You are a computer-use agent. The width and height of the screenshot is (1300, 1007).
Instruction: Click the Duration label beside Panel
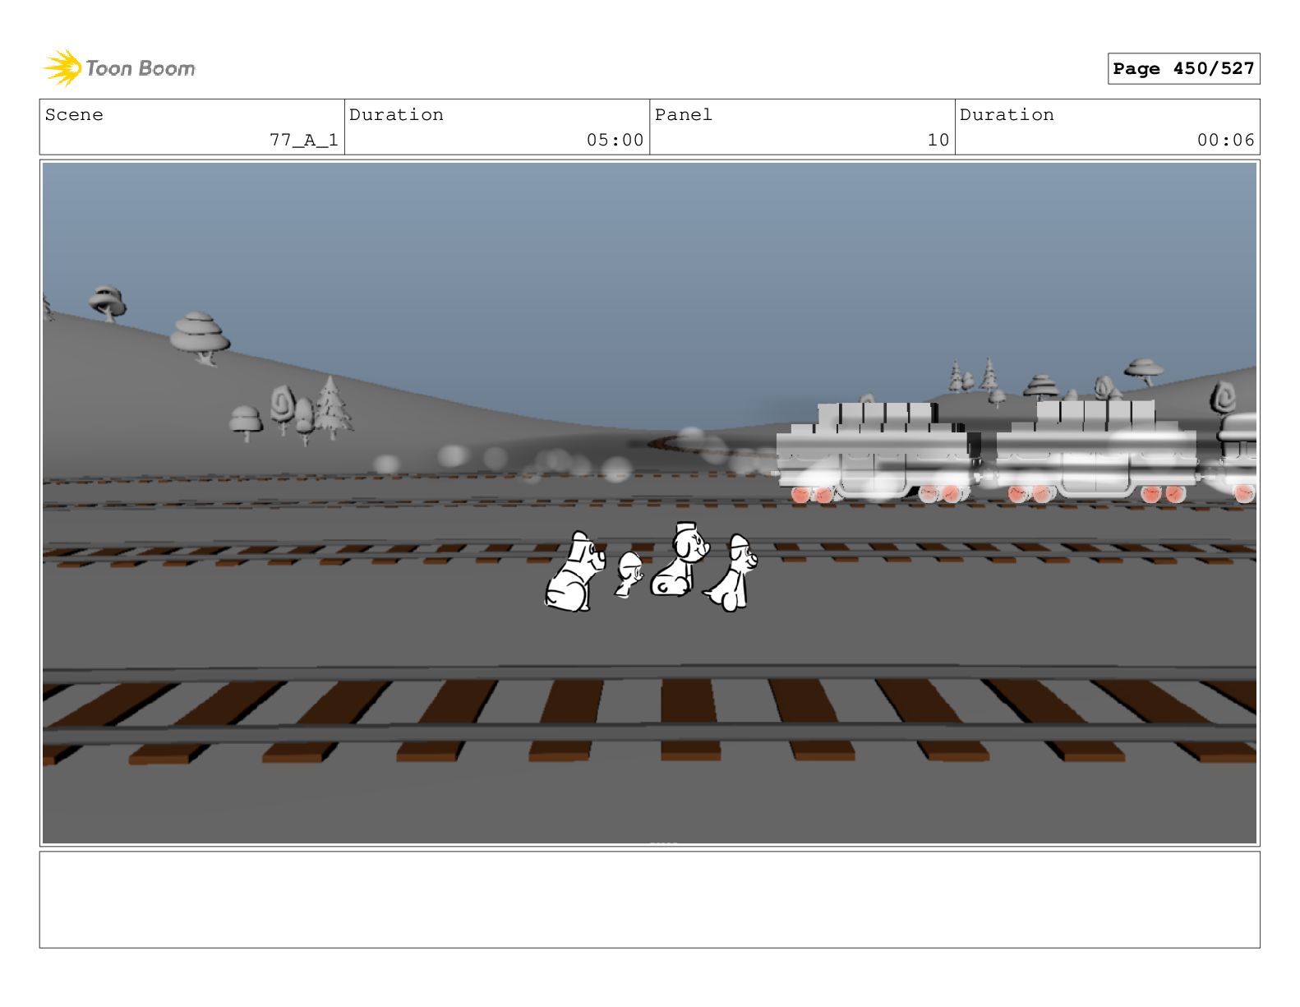point(1007,115)
